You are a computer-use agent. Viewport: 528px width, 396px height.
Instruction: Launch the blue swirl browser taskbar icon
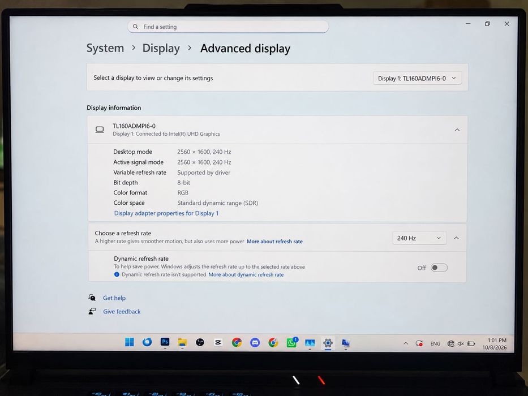[147, 342]
